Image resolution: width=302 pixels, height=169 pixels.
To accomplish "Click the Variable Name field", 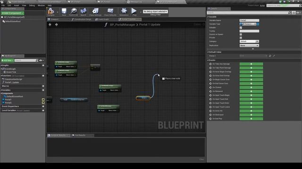I will (249, 20).
